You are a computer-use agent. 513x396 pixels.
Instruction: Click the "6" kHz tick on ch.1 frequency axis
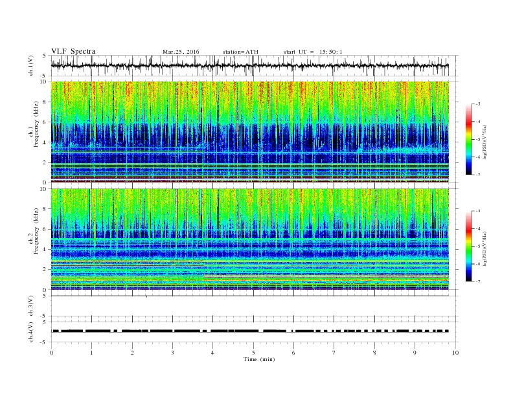45,122
